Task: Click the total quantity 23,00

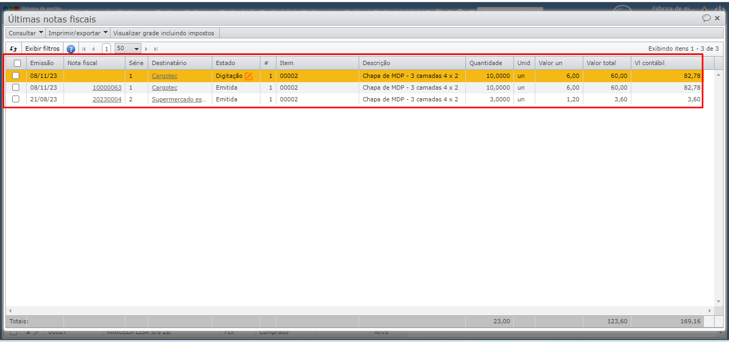Action: click(x=501, y=321)
